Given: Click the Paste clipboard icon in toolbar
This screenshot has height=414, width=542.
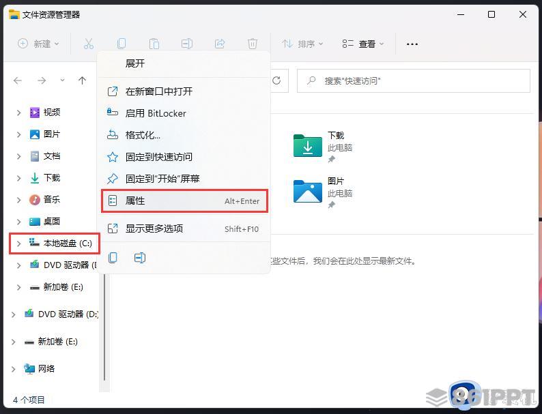Looking at the screenshot, I should pyautogui.click(x=154, y=44).
